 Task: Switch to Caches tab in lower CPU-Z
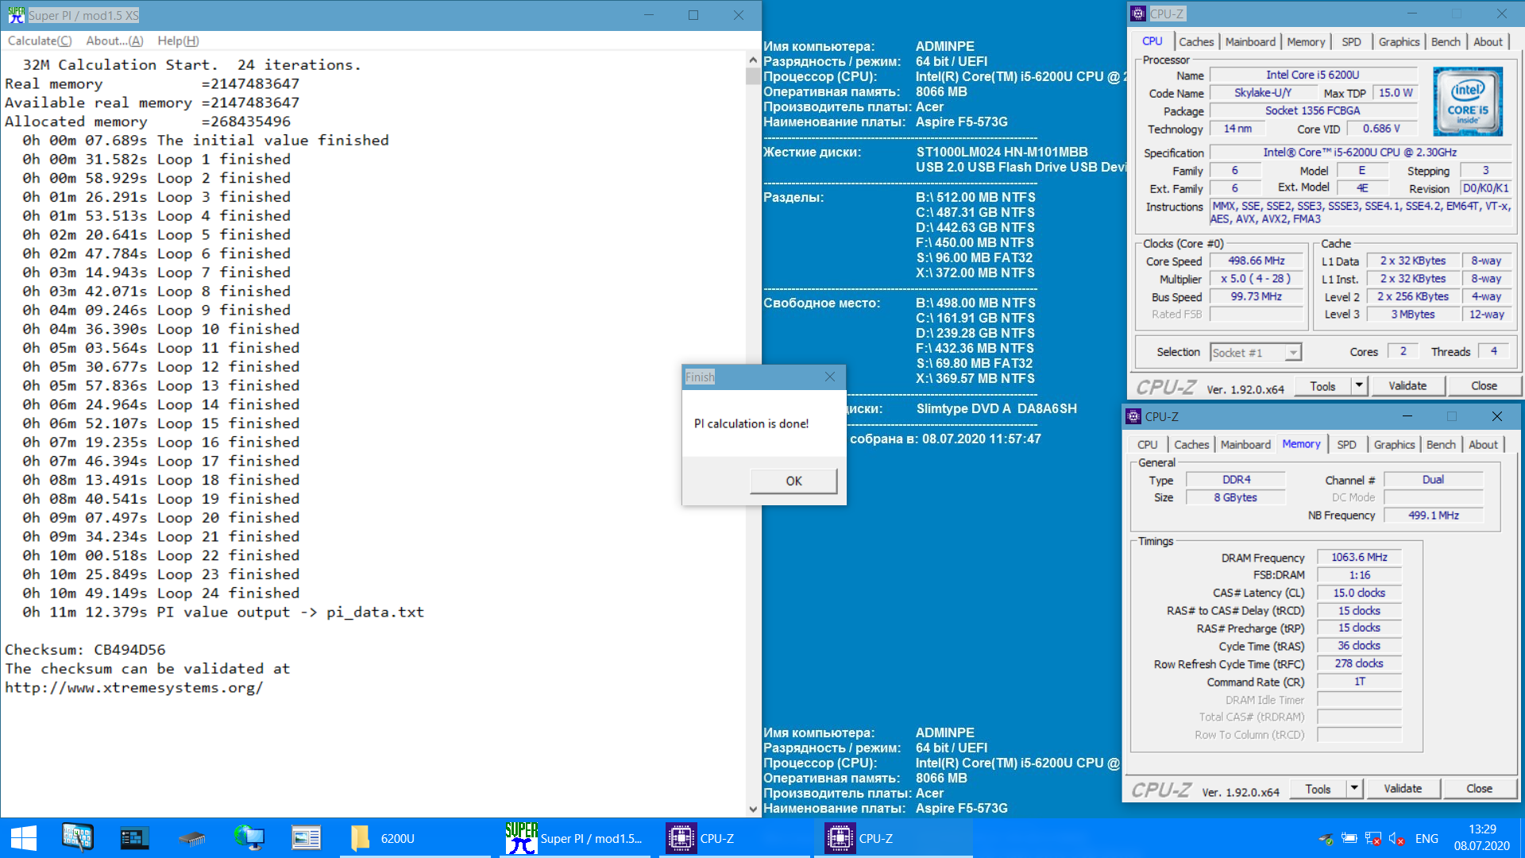tap(1191, 445)
